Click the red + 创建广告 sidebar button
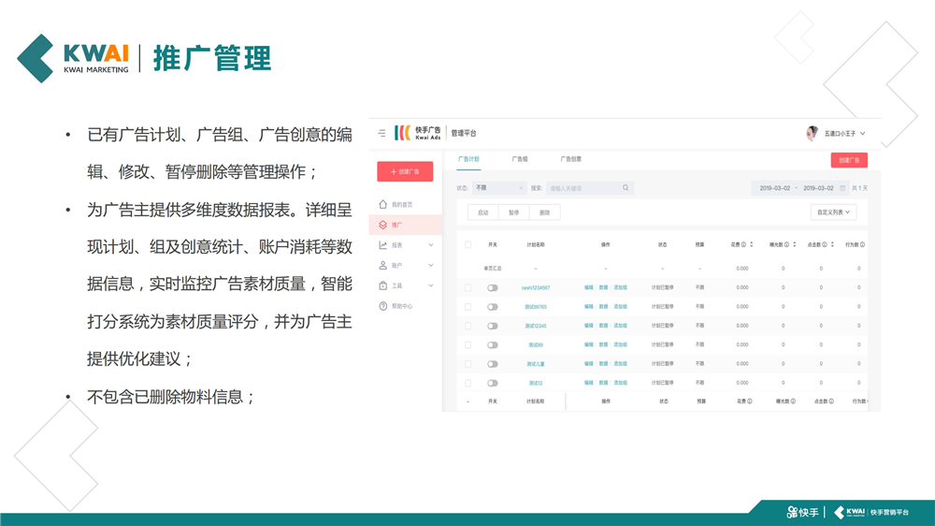Image resolution: width=935 pixels, height=526 pixels. (405, 171)
